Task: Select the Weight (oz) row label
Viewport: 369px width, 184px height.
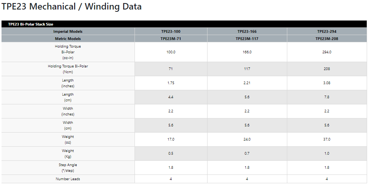Action: point(68,139)
